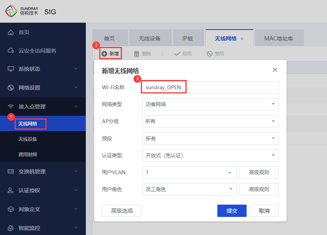This screenshot has height=235, width=327.
Task: Collapse the 接入点管理 menu chevron
Action: tap(76, 106)
